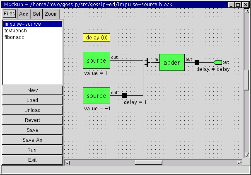Click the green output port arrow

click(217, 63)
